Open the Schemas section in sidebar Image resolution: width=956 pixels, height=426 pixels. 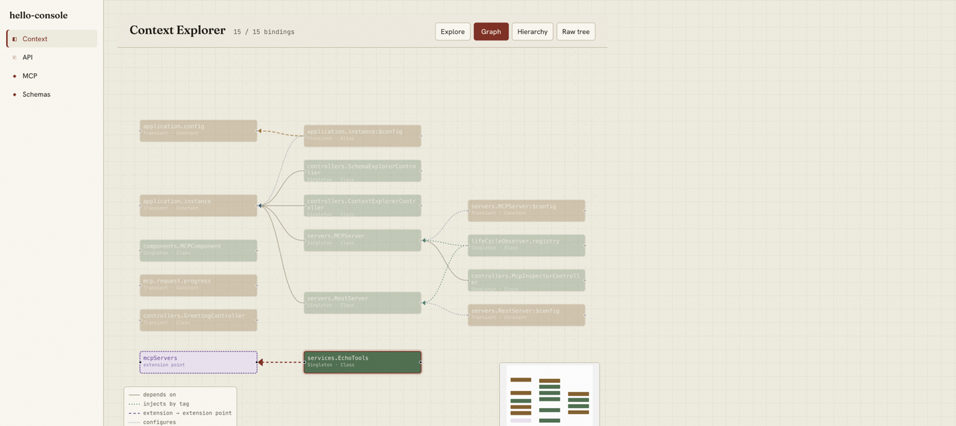[x=52, y=94]
